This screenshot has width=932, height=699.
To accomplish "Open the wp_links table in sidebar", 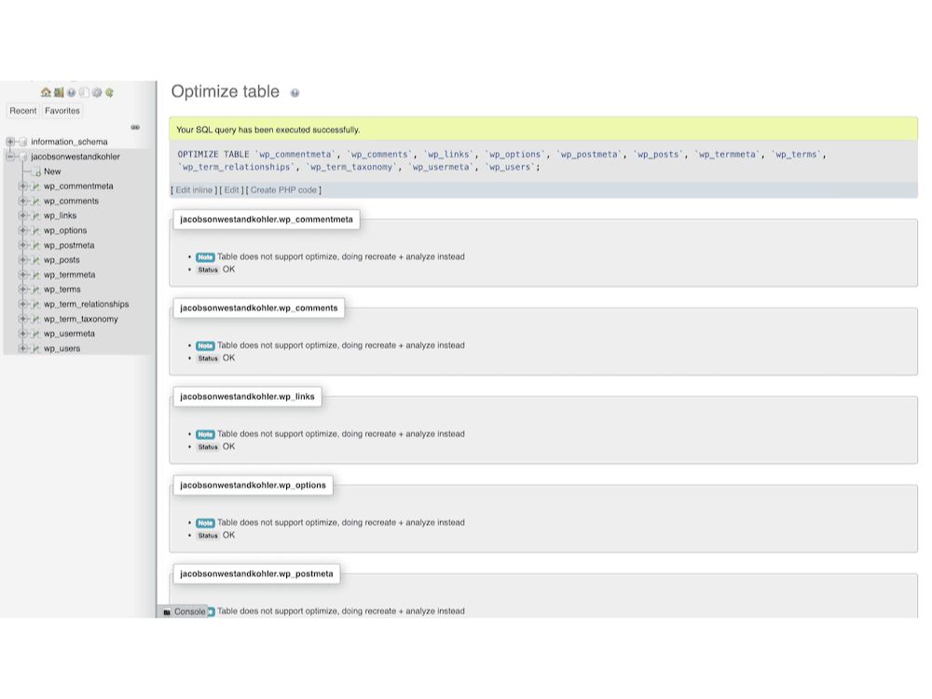I will tap(60, 216).
